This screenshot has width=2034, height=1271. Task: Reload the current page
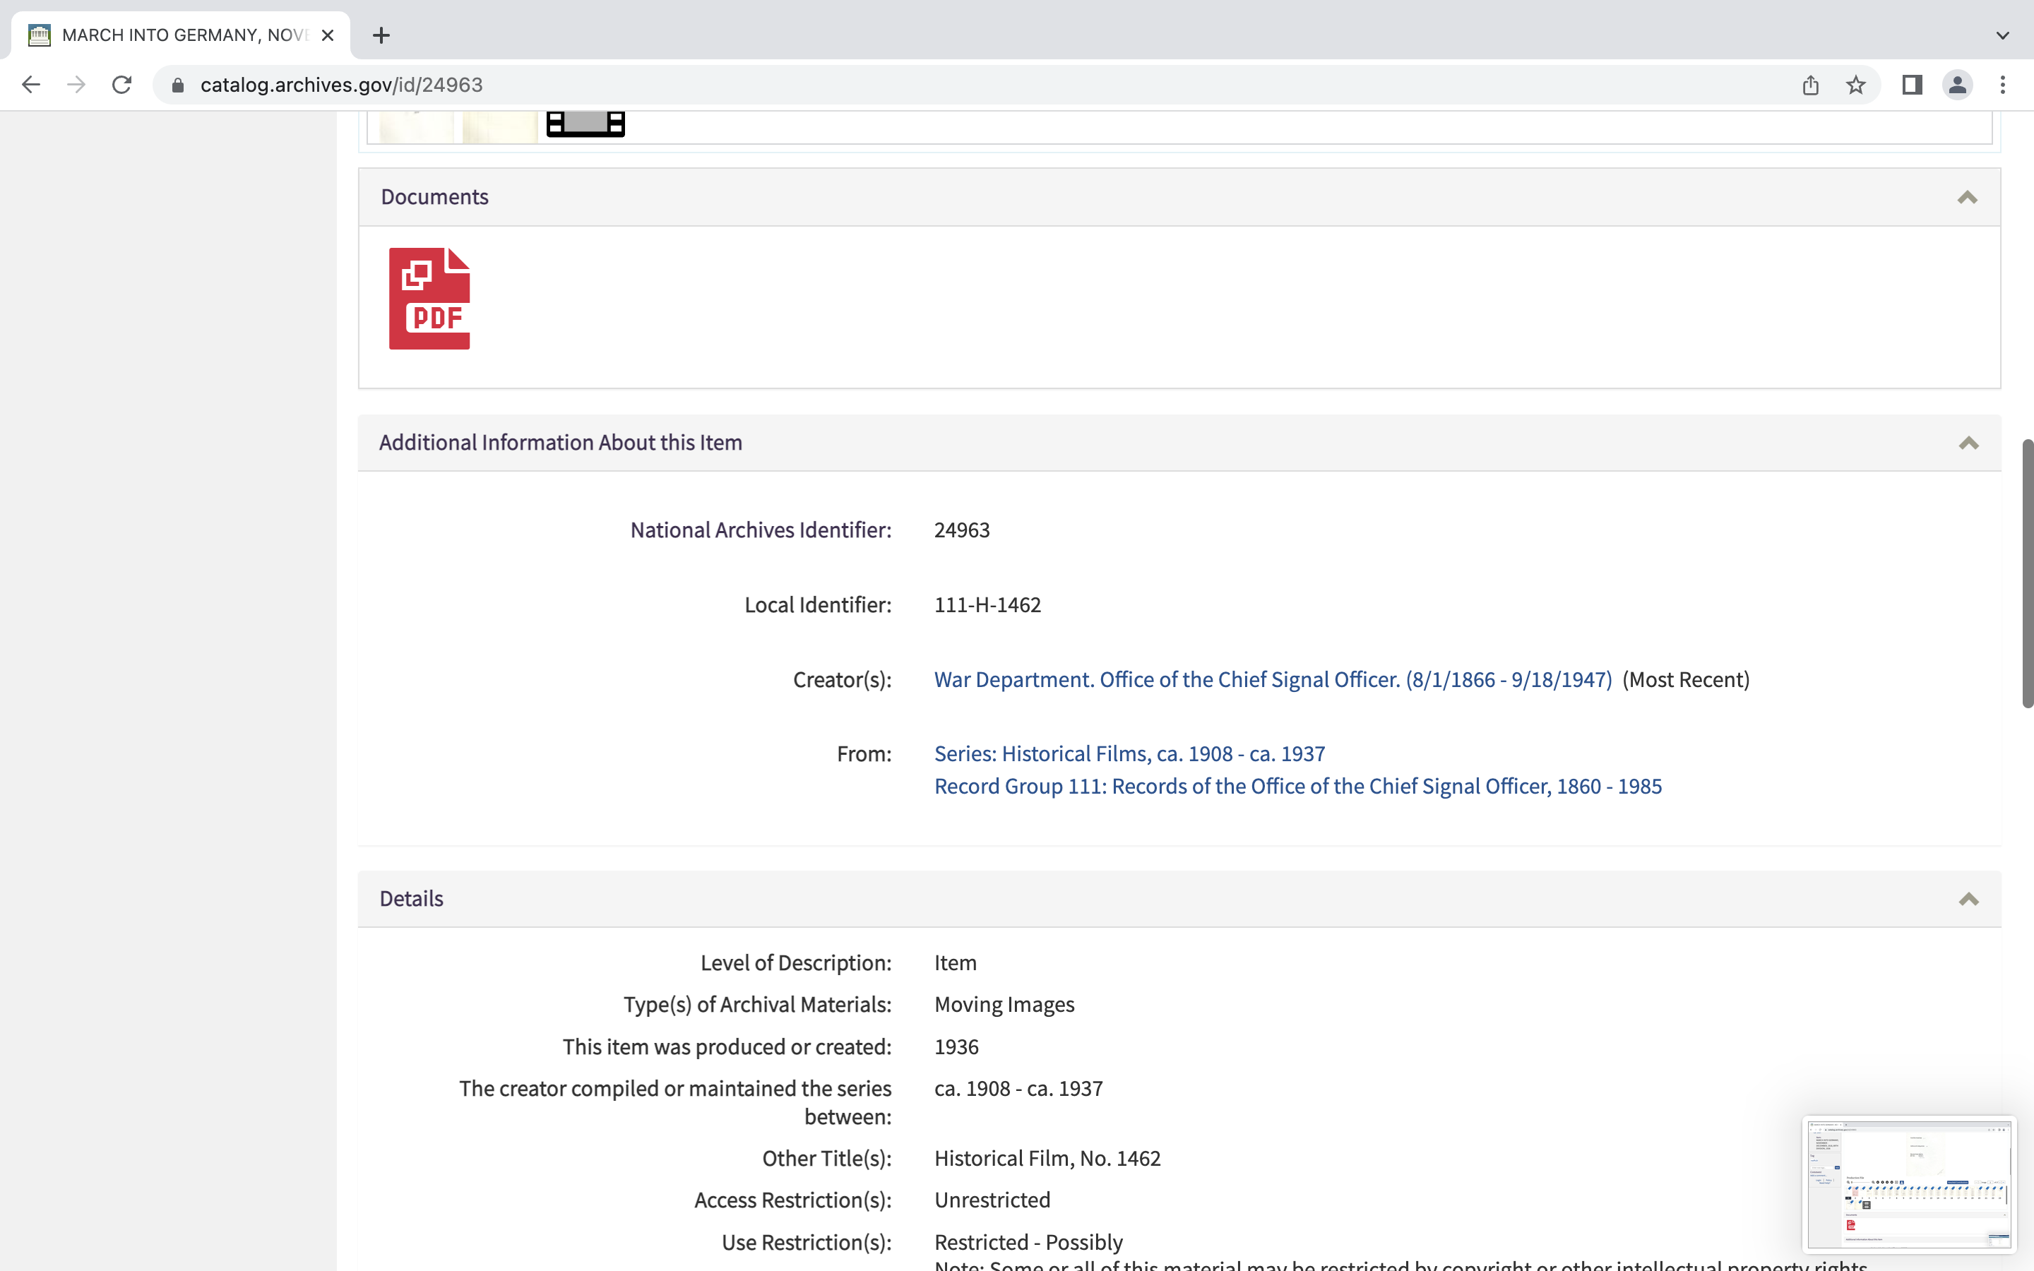[x=122, y=85]
